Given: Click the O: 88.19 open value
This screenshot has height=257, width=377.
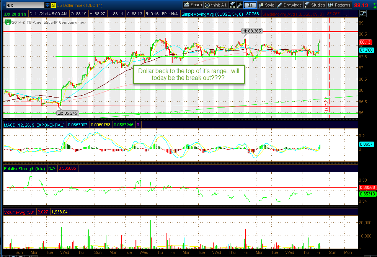Looking at the screenshot, I should tap(78, 14).
